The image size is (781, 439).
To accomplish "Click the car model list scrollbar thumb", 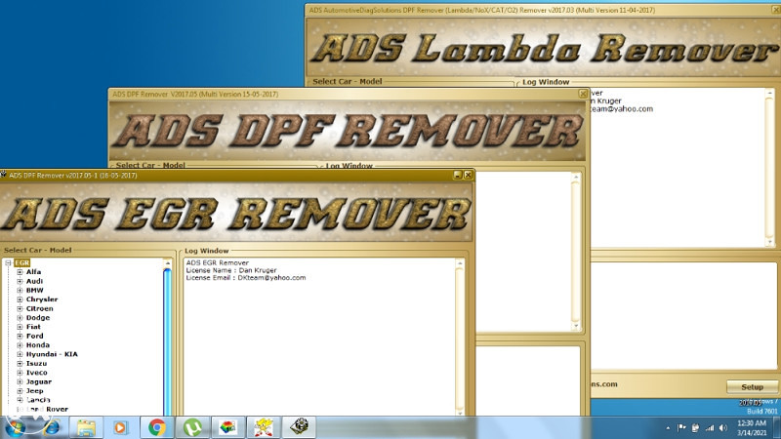I will click(x=167, y=341).
